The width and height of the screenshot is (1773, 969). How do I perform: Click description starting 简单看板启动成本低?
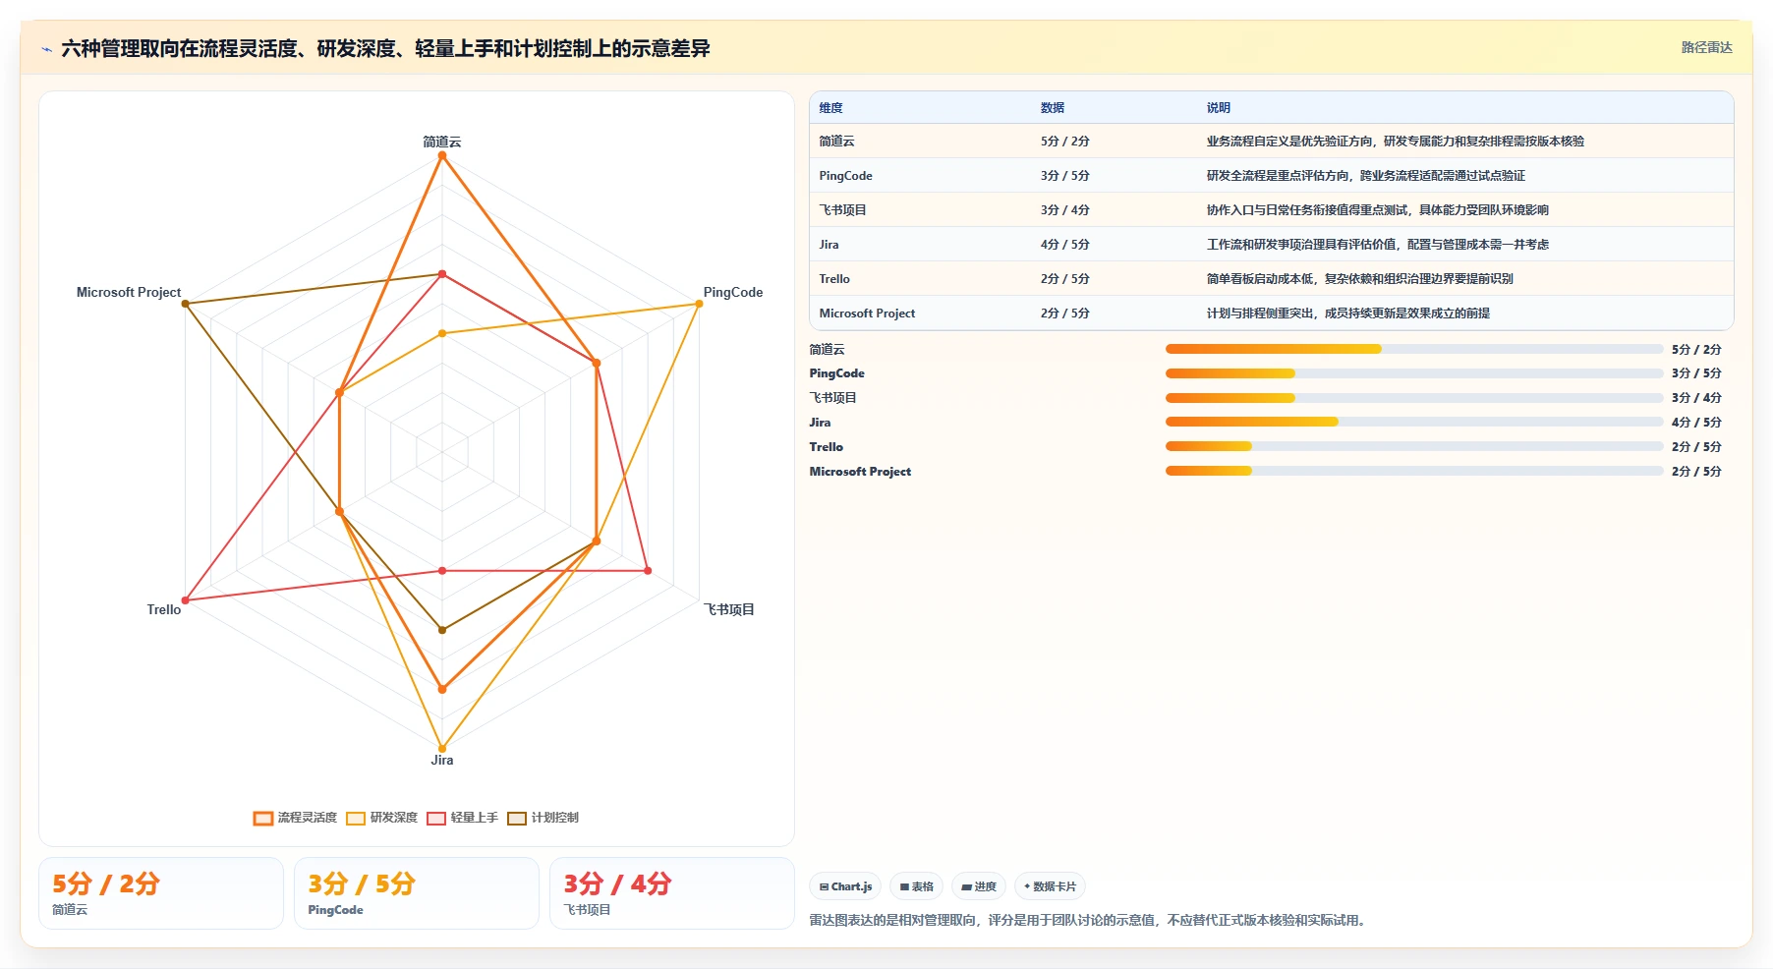[1360, 279]
